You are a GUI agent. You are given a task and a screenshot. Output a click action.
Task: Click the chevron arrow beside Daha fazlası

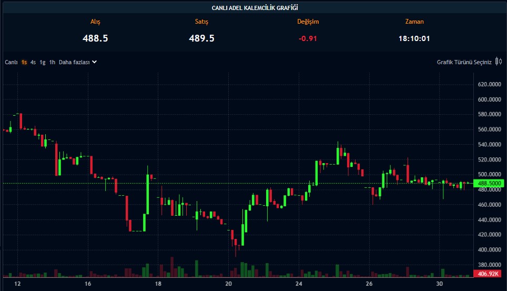(x=95, y=62)
